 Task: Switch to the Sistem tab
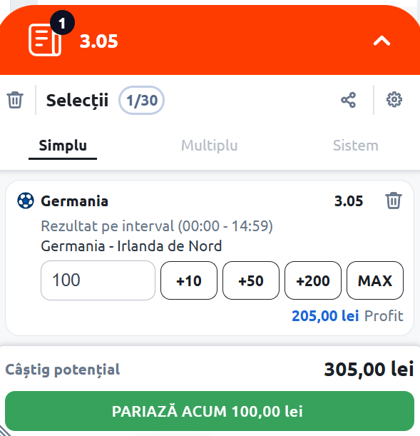[356, 146]
